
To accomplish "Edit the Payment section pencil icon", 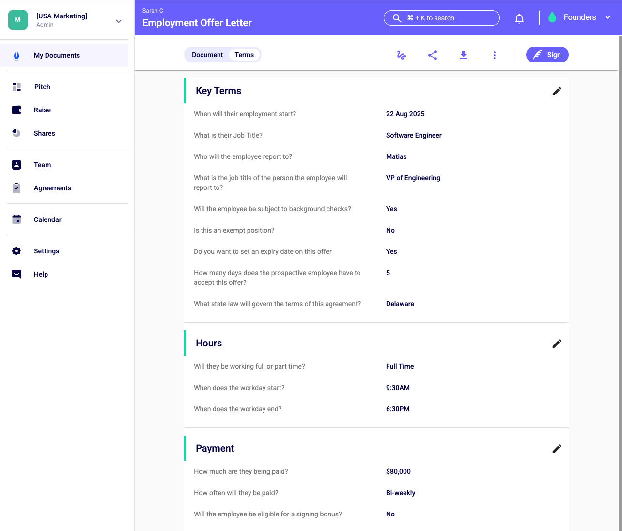I will [x=557, y=448].
